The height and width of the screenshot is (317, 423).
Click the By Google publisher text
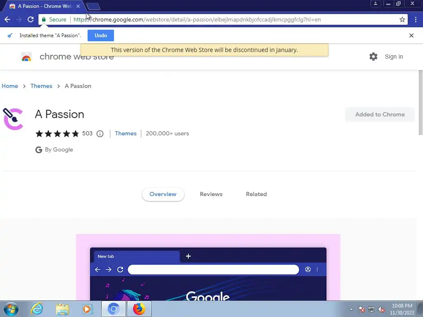tap(59, 149)
